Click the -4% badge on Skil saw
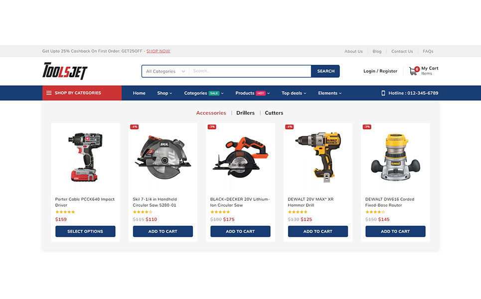The height and width of the screenshot is (299, 481). [x=134, y=127]
